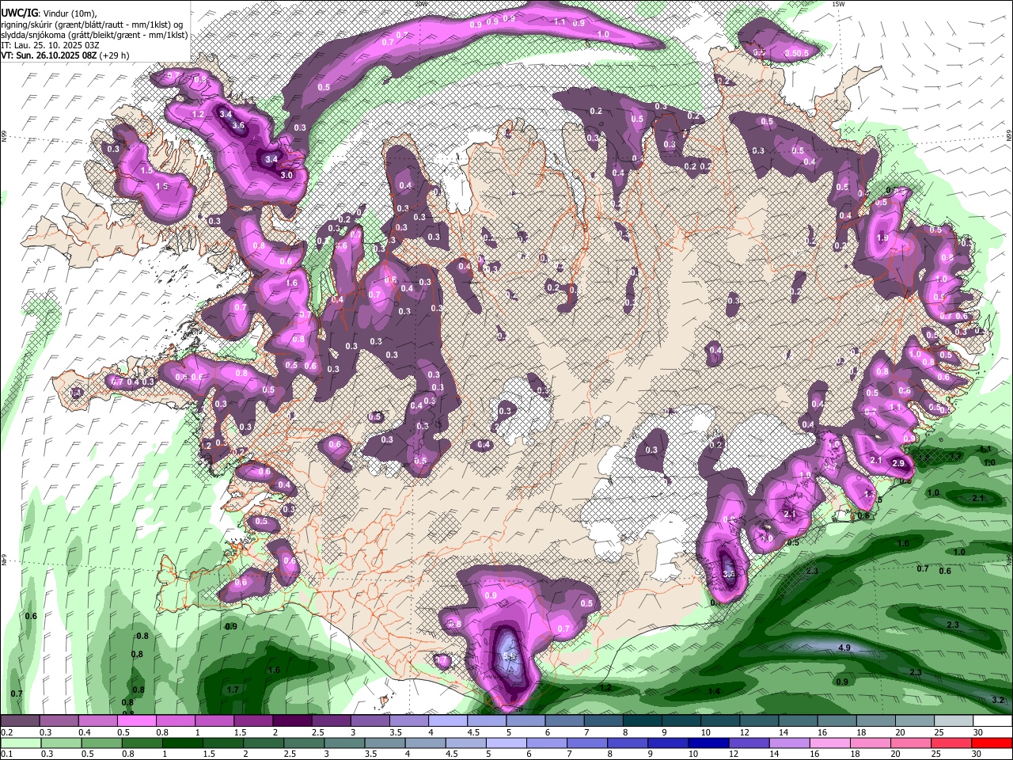The height and width of the screenshot is (760, 1013).
Task: Select white snow legend swatch after 30
Action: coord(992,721)
